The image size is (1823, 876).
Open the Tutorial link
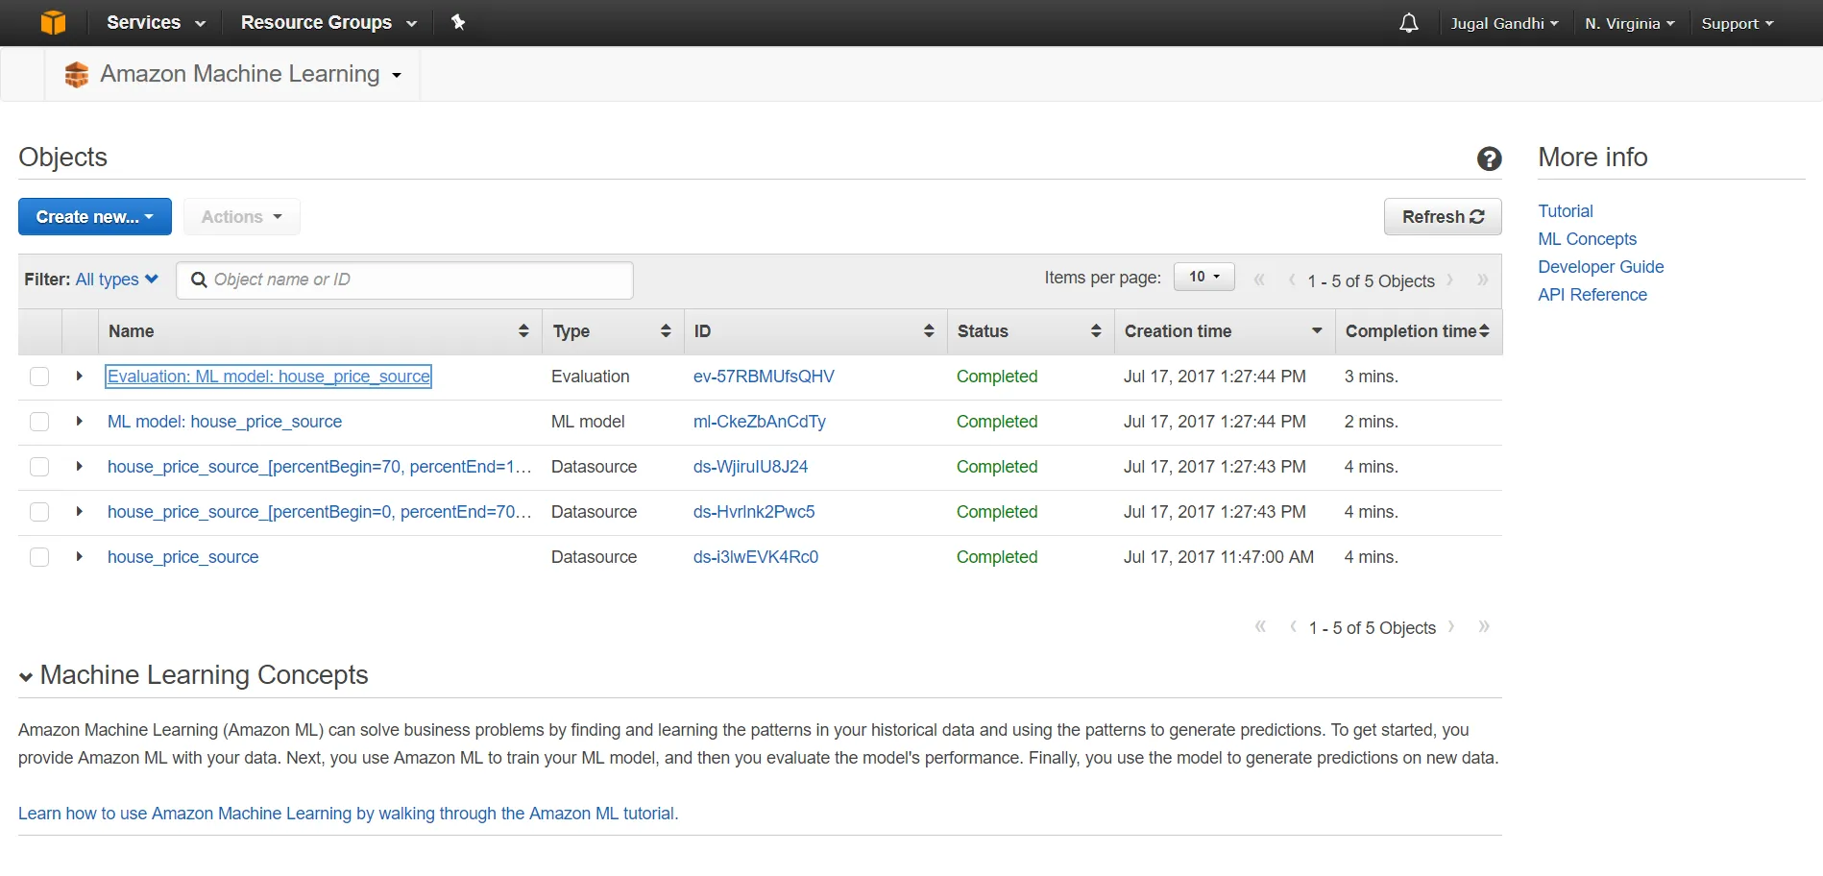click(1565, 211)
